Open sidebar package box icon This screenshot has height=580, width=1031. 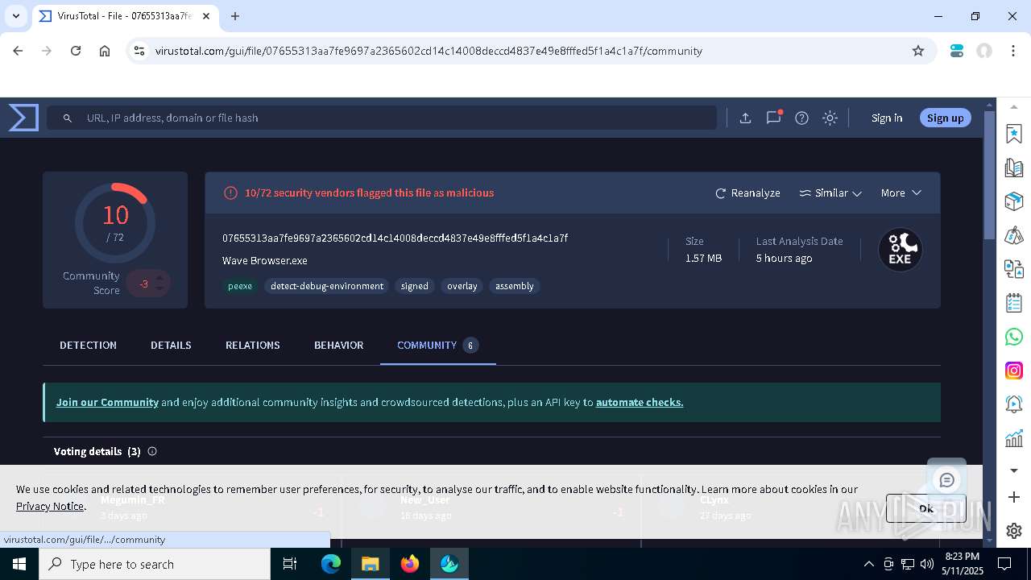coord(1014,201)
